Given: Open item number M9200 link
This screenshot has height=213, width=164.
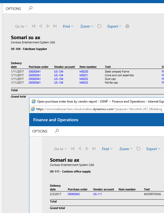Looking at the screenshot, I should pos(84,72).
